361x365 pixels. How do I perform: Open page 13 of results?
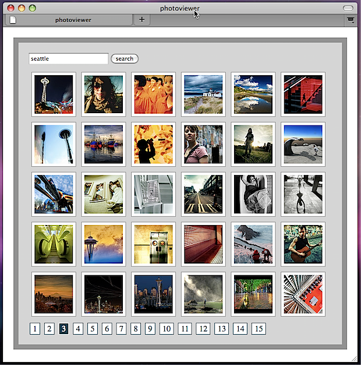tap(221, 329)
